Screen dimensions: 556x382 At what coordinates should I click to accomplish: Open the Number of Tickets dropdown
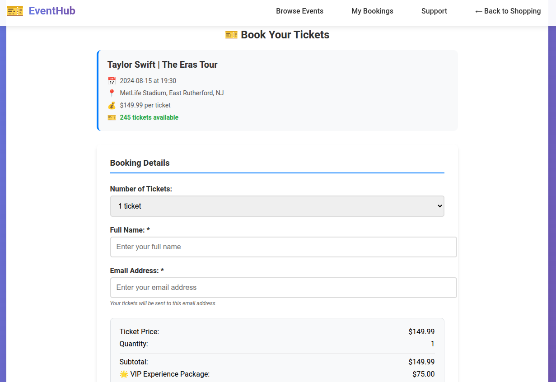click(x=277, y=206)
